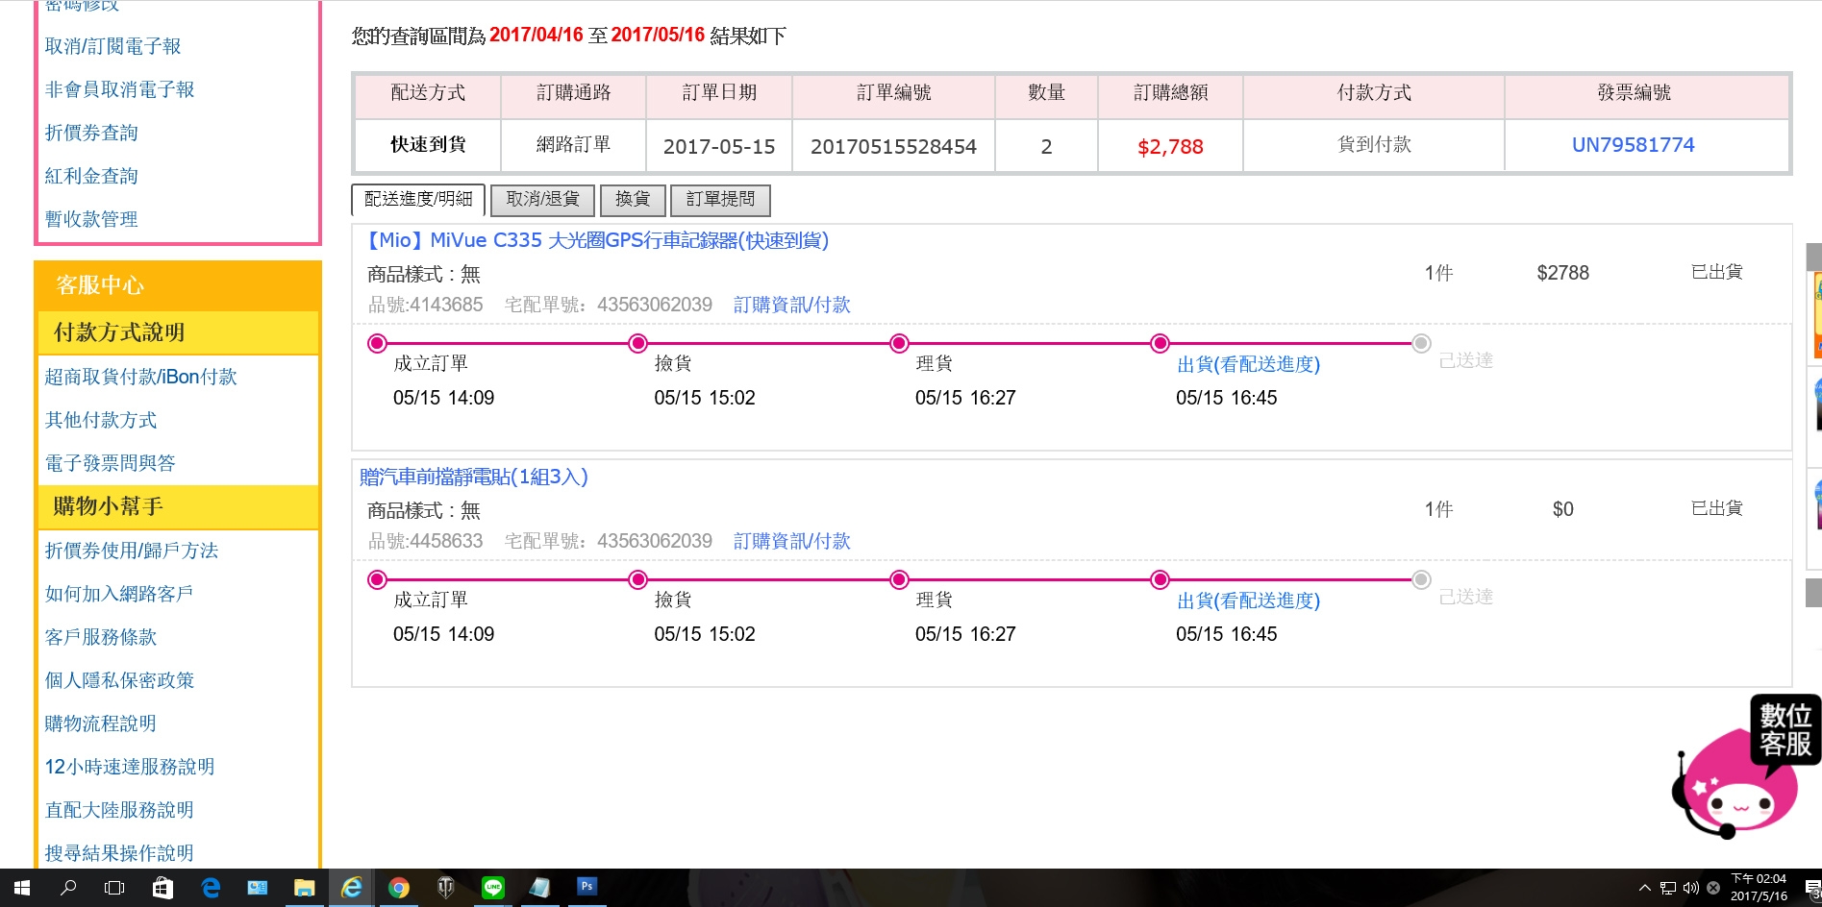
Task: Open File Explorer folder icon in taskbar
Action: tap(304, 888)
